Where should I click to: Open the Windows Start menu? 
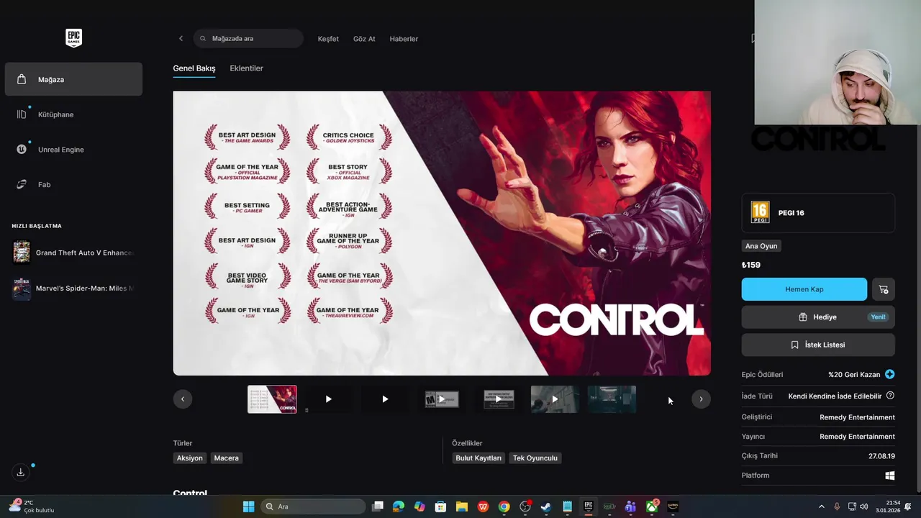pos(248,506)
